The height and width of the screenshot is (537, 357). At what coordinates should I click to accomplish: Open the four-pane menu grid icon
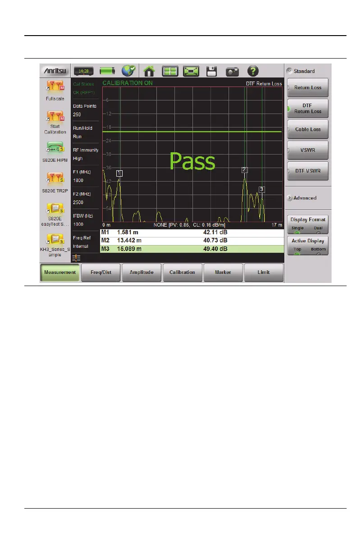[170, 71]
